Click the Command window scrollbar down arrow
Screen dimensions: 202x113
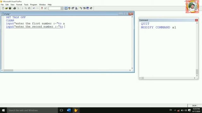[197, 76]
